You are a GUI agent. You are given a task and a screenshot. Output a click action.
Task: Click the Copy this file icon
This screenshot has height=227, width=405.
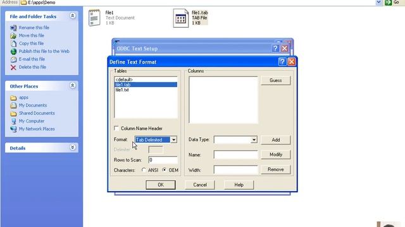13,44
